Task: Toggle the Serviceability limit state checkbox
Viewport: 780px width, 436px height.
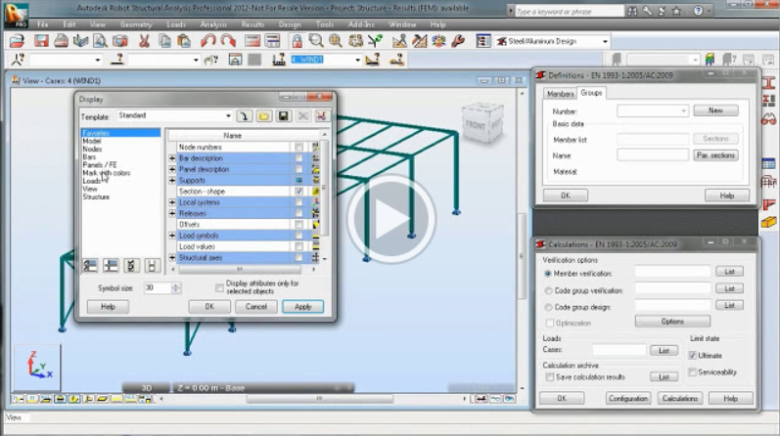Action: click(x=692, y=372)
